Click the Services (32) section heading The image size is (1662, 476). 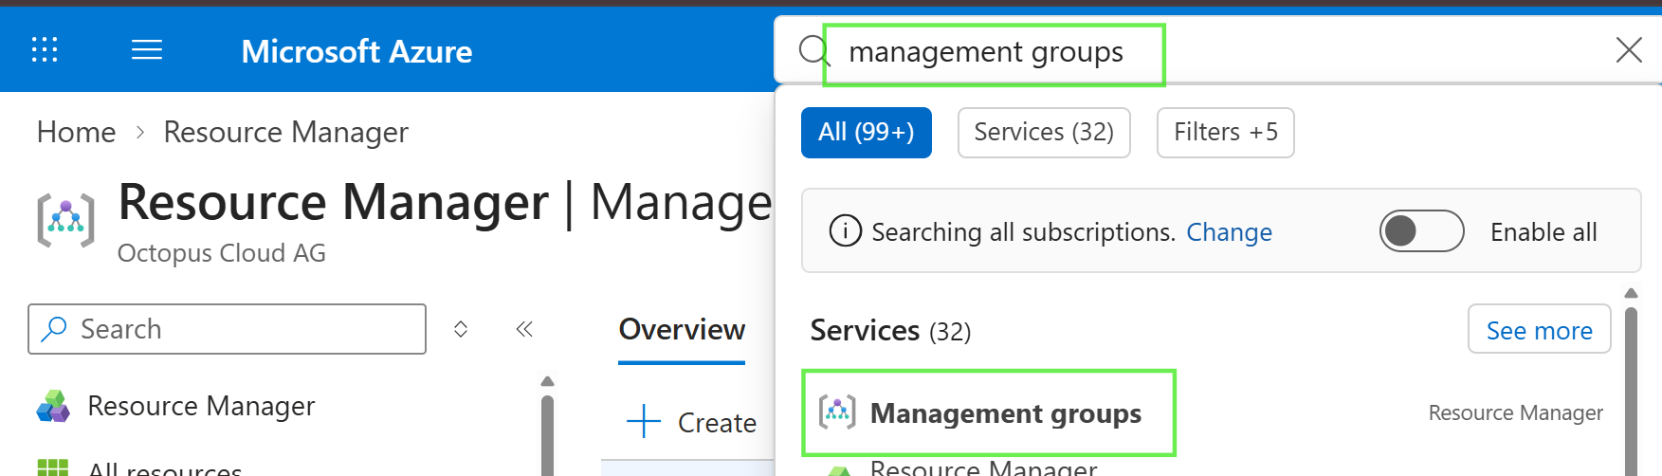pyautogui.click(x=890, y=330)
